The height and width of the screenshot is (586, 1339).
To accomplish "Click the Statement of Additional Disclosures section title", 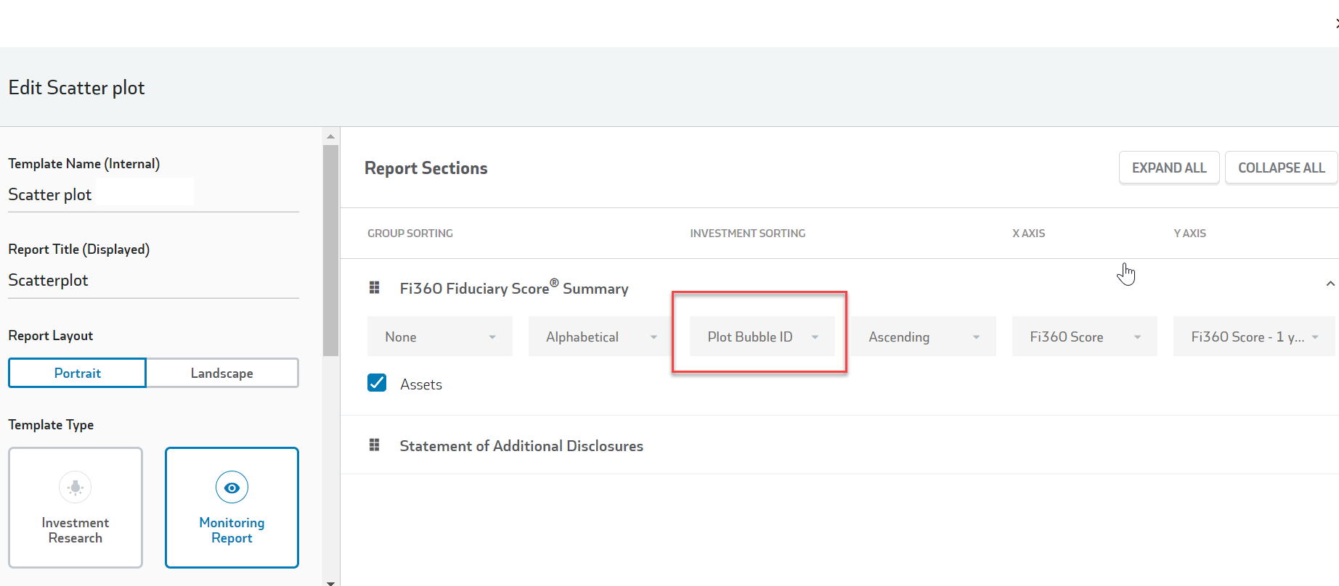I will click(x=521, y=445).
